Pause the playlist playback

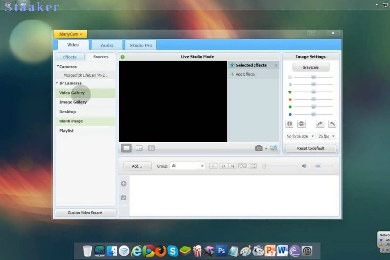click(213, 166)
